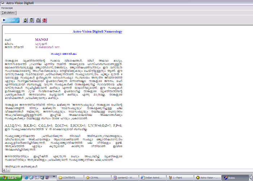The image size is (253, 181).
Task: Click the birth date text ending in 1977
Action: (x=47, y=47)
